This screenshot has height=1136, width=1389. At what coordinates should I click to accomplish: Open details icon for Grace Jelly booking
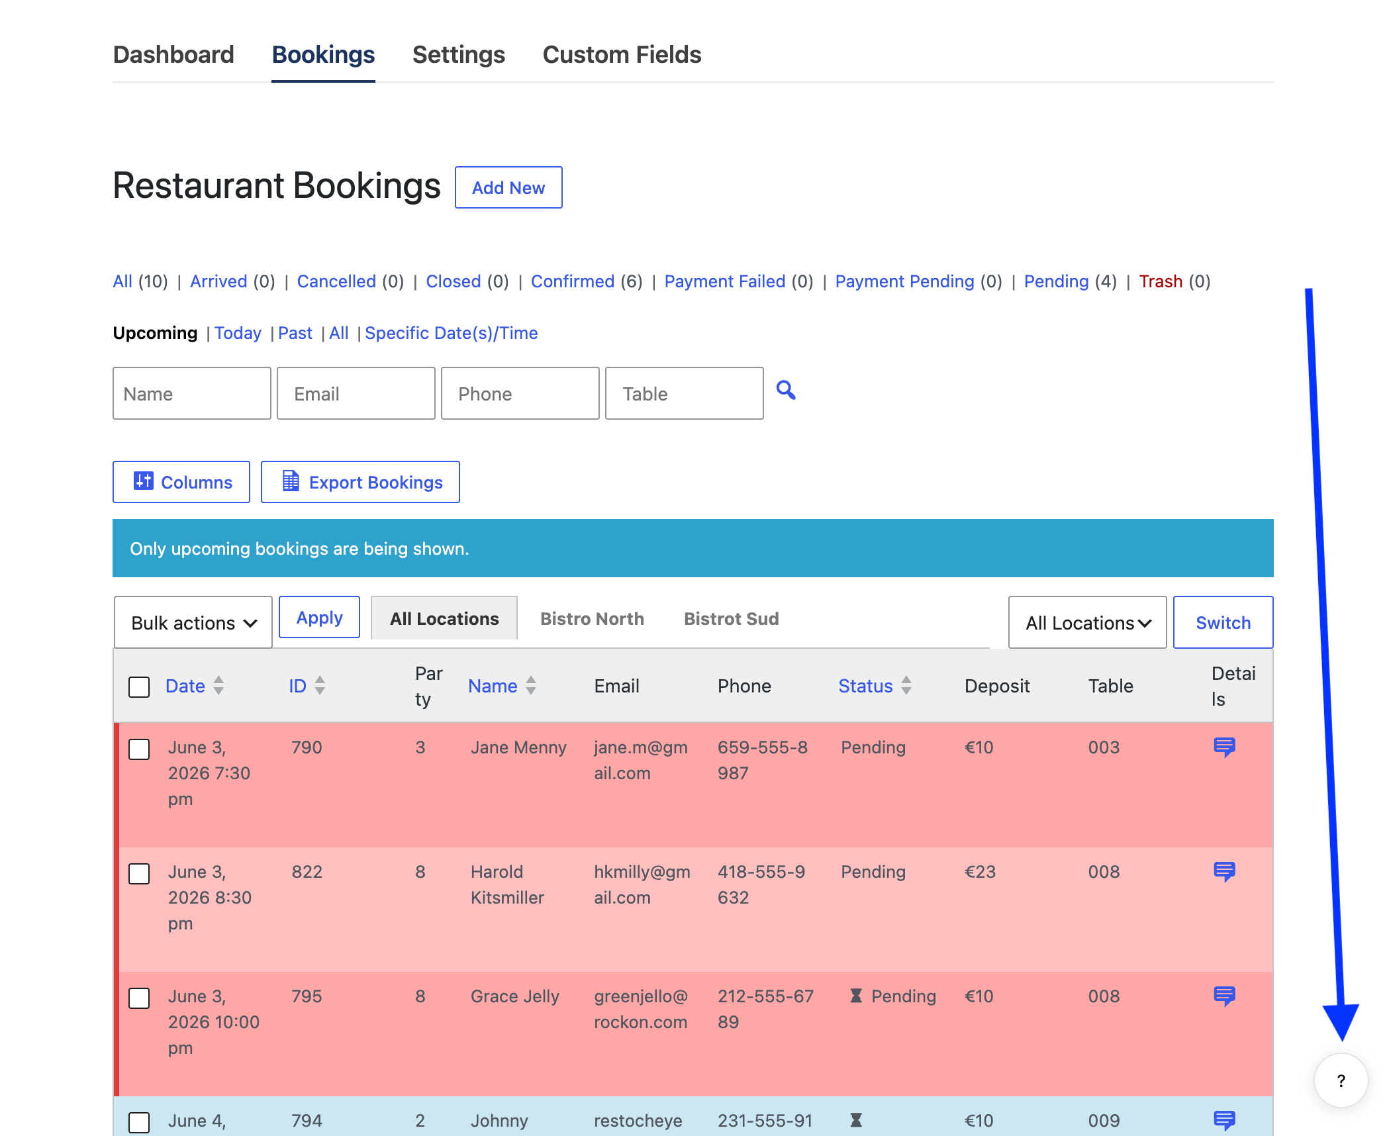coord(1224,996)
